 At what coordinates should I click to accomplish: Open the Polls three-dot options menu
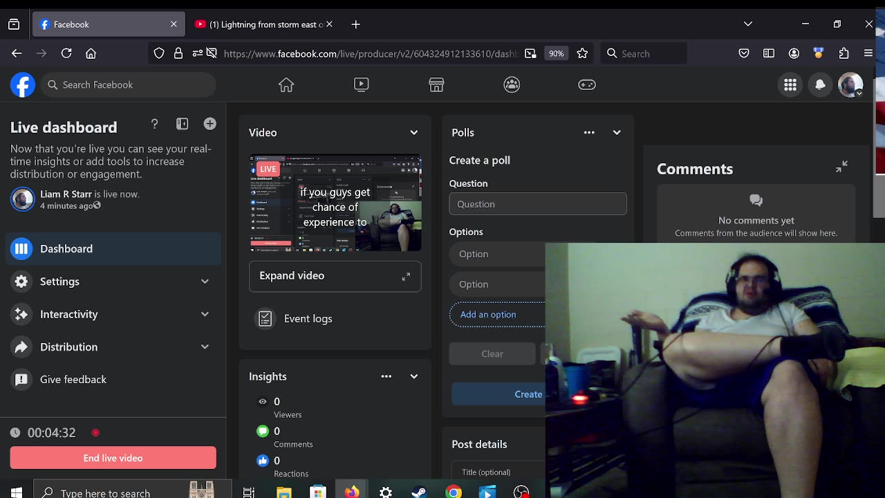[x=589, y=133]
